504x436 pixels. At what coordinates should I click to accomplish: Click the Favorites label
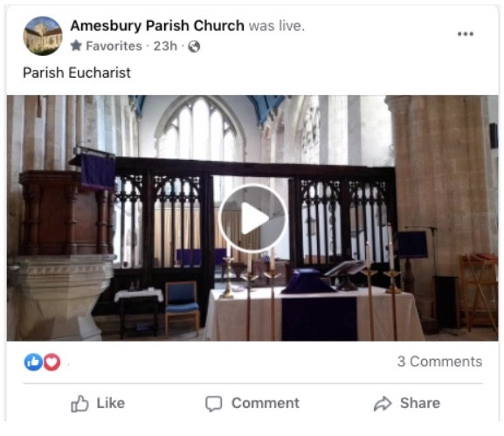[x=114, y=46]
